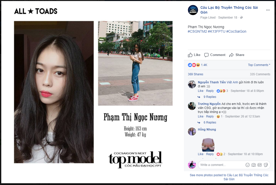Like Trương Nguyễn's comment
Screen dimensions: 276x185
(201, 116)
